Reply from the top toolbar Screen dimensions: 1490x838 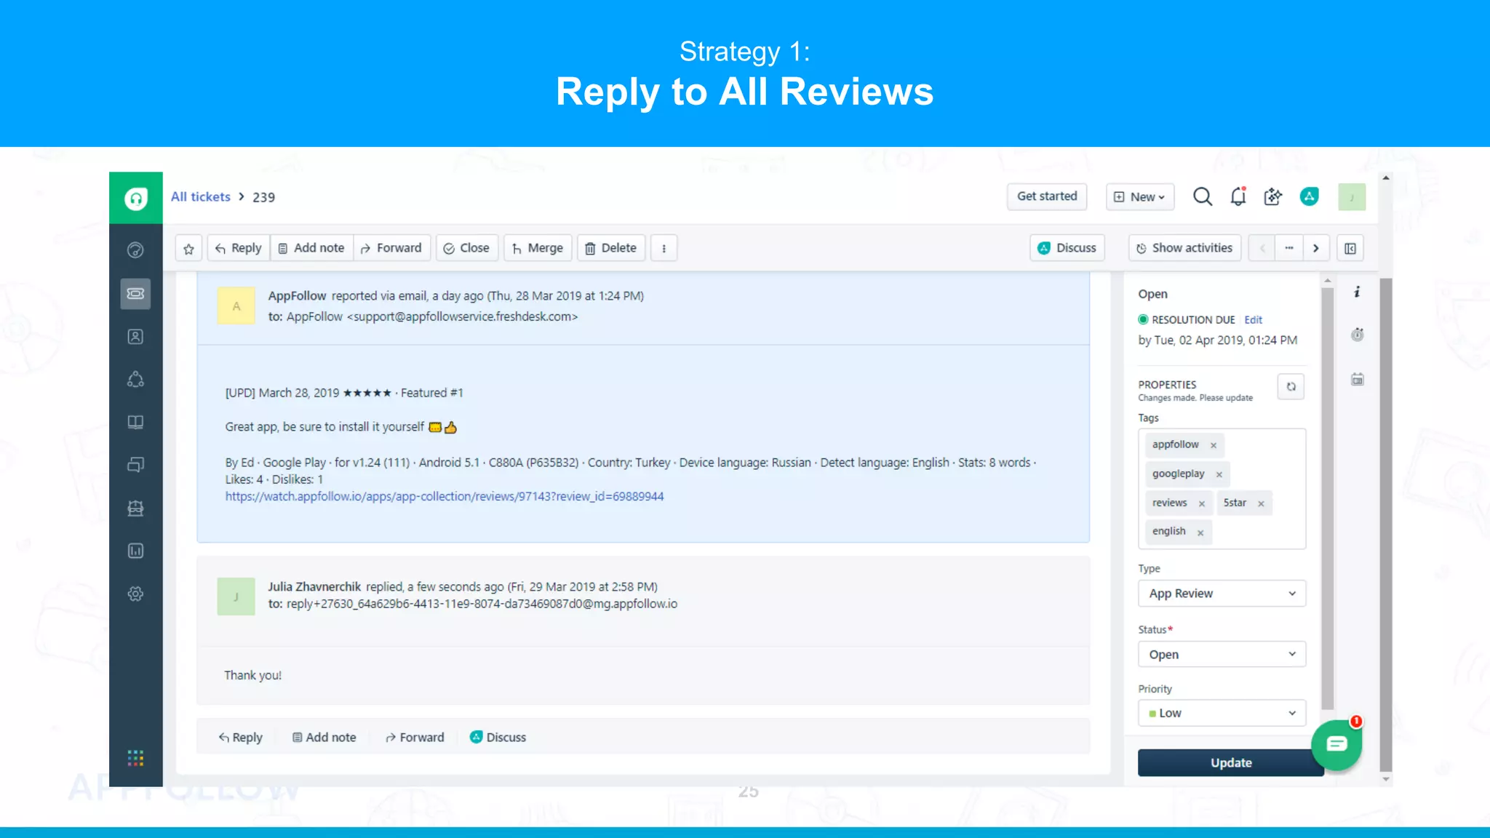[239, 248]
